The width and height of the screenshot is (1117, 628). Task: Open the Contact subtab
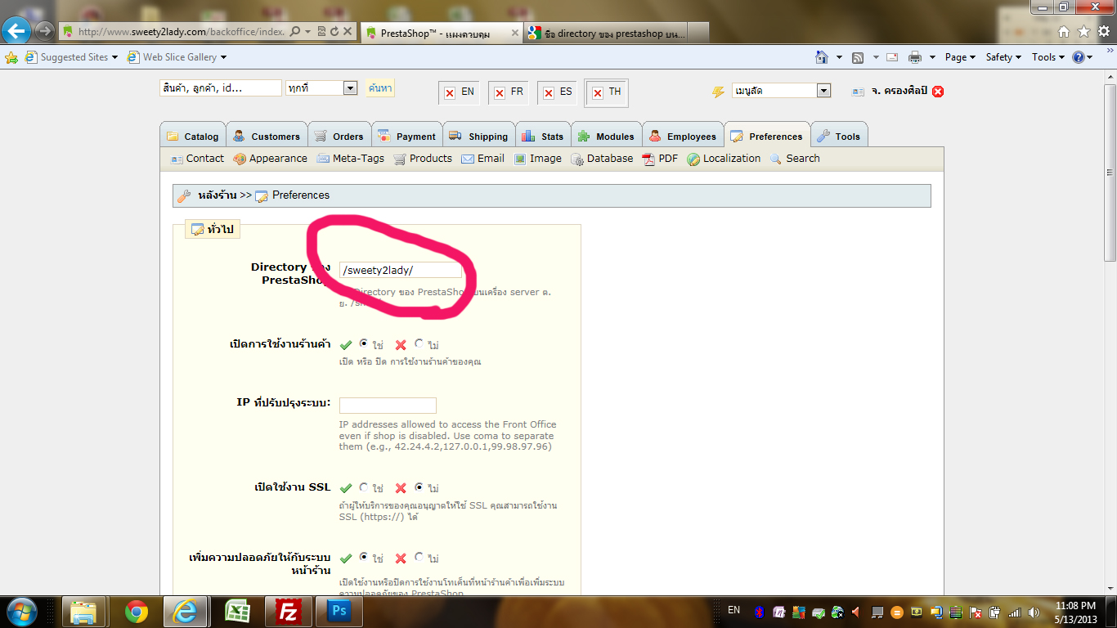[x=197, y=159]
